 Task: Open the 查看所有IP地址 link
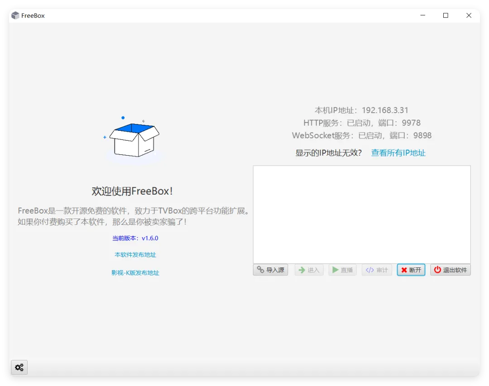click(x=398, y=153)
